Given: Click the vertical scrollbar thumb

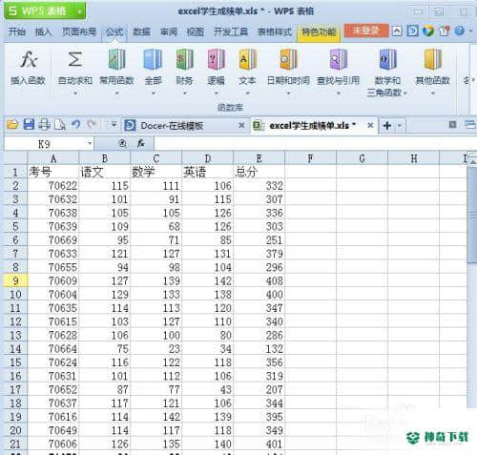Looking at the screenshot, I should 472,215.
